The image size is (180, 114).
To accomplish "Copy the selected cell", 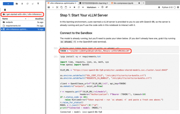I will pyautogui.click(x=61, y=7).
